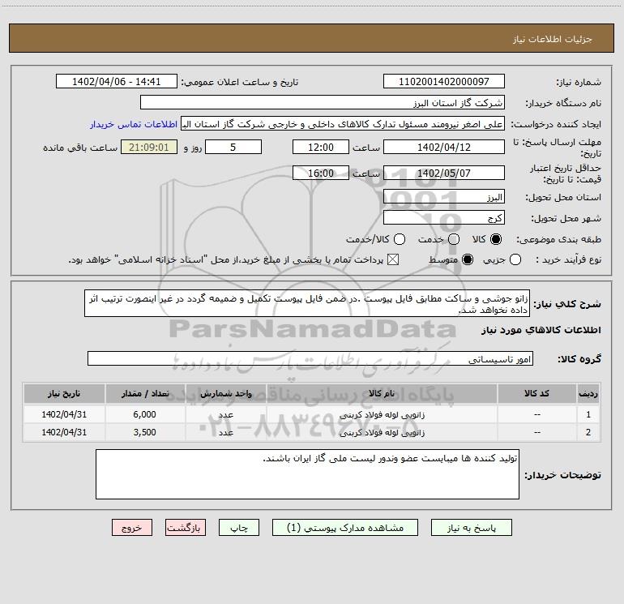Click the request creator name field
624x604 pixels.
[343, 123]
